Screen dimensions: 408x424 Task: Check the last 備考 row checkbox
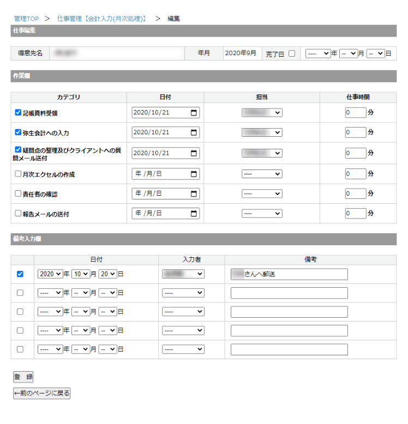pyautogui.click(x=20, y=349)
